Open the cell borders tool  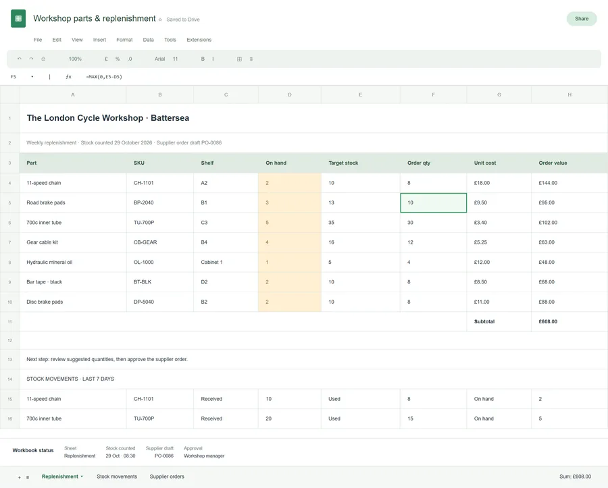click(239, 59)
